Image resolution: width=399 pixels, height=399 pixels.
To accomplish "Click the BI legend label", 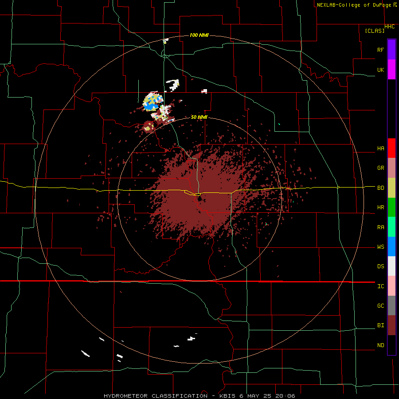I will point(380,325).
